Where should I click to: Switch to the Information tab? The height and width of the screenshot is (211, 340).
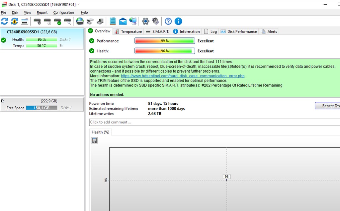(x=187, y=31)
